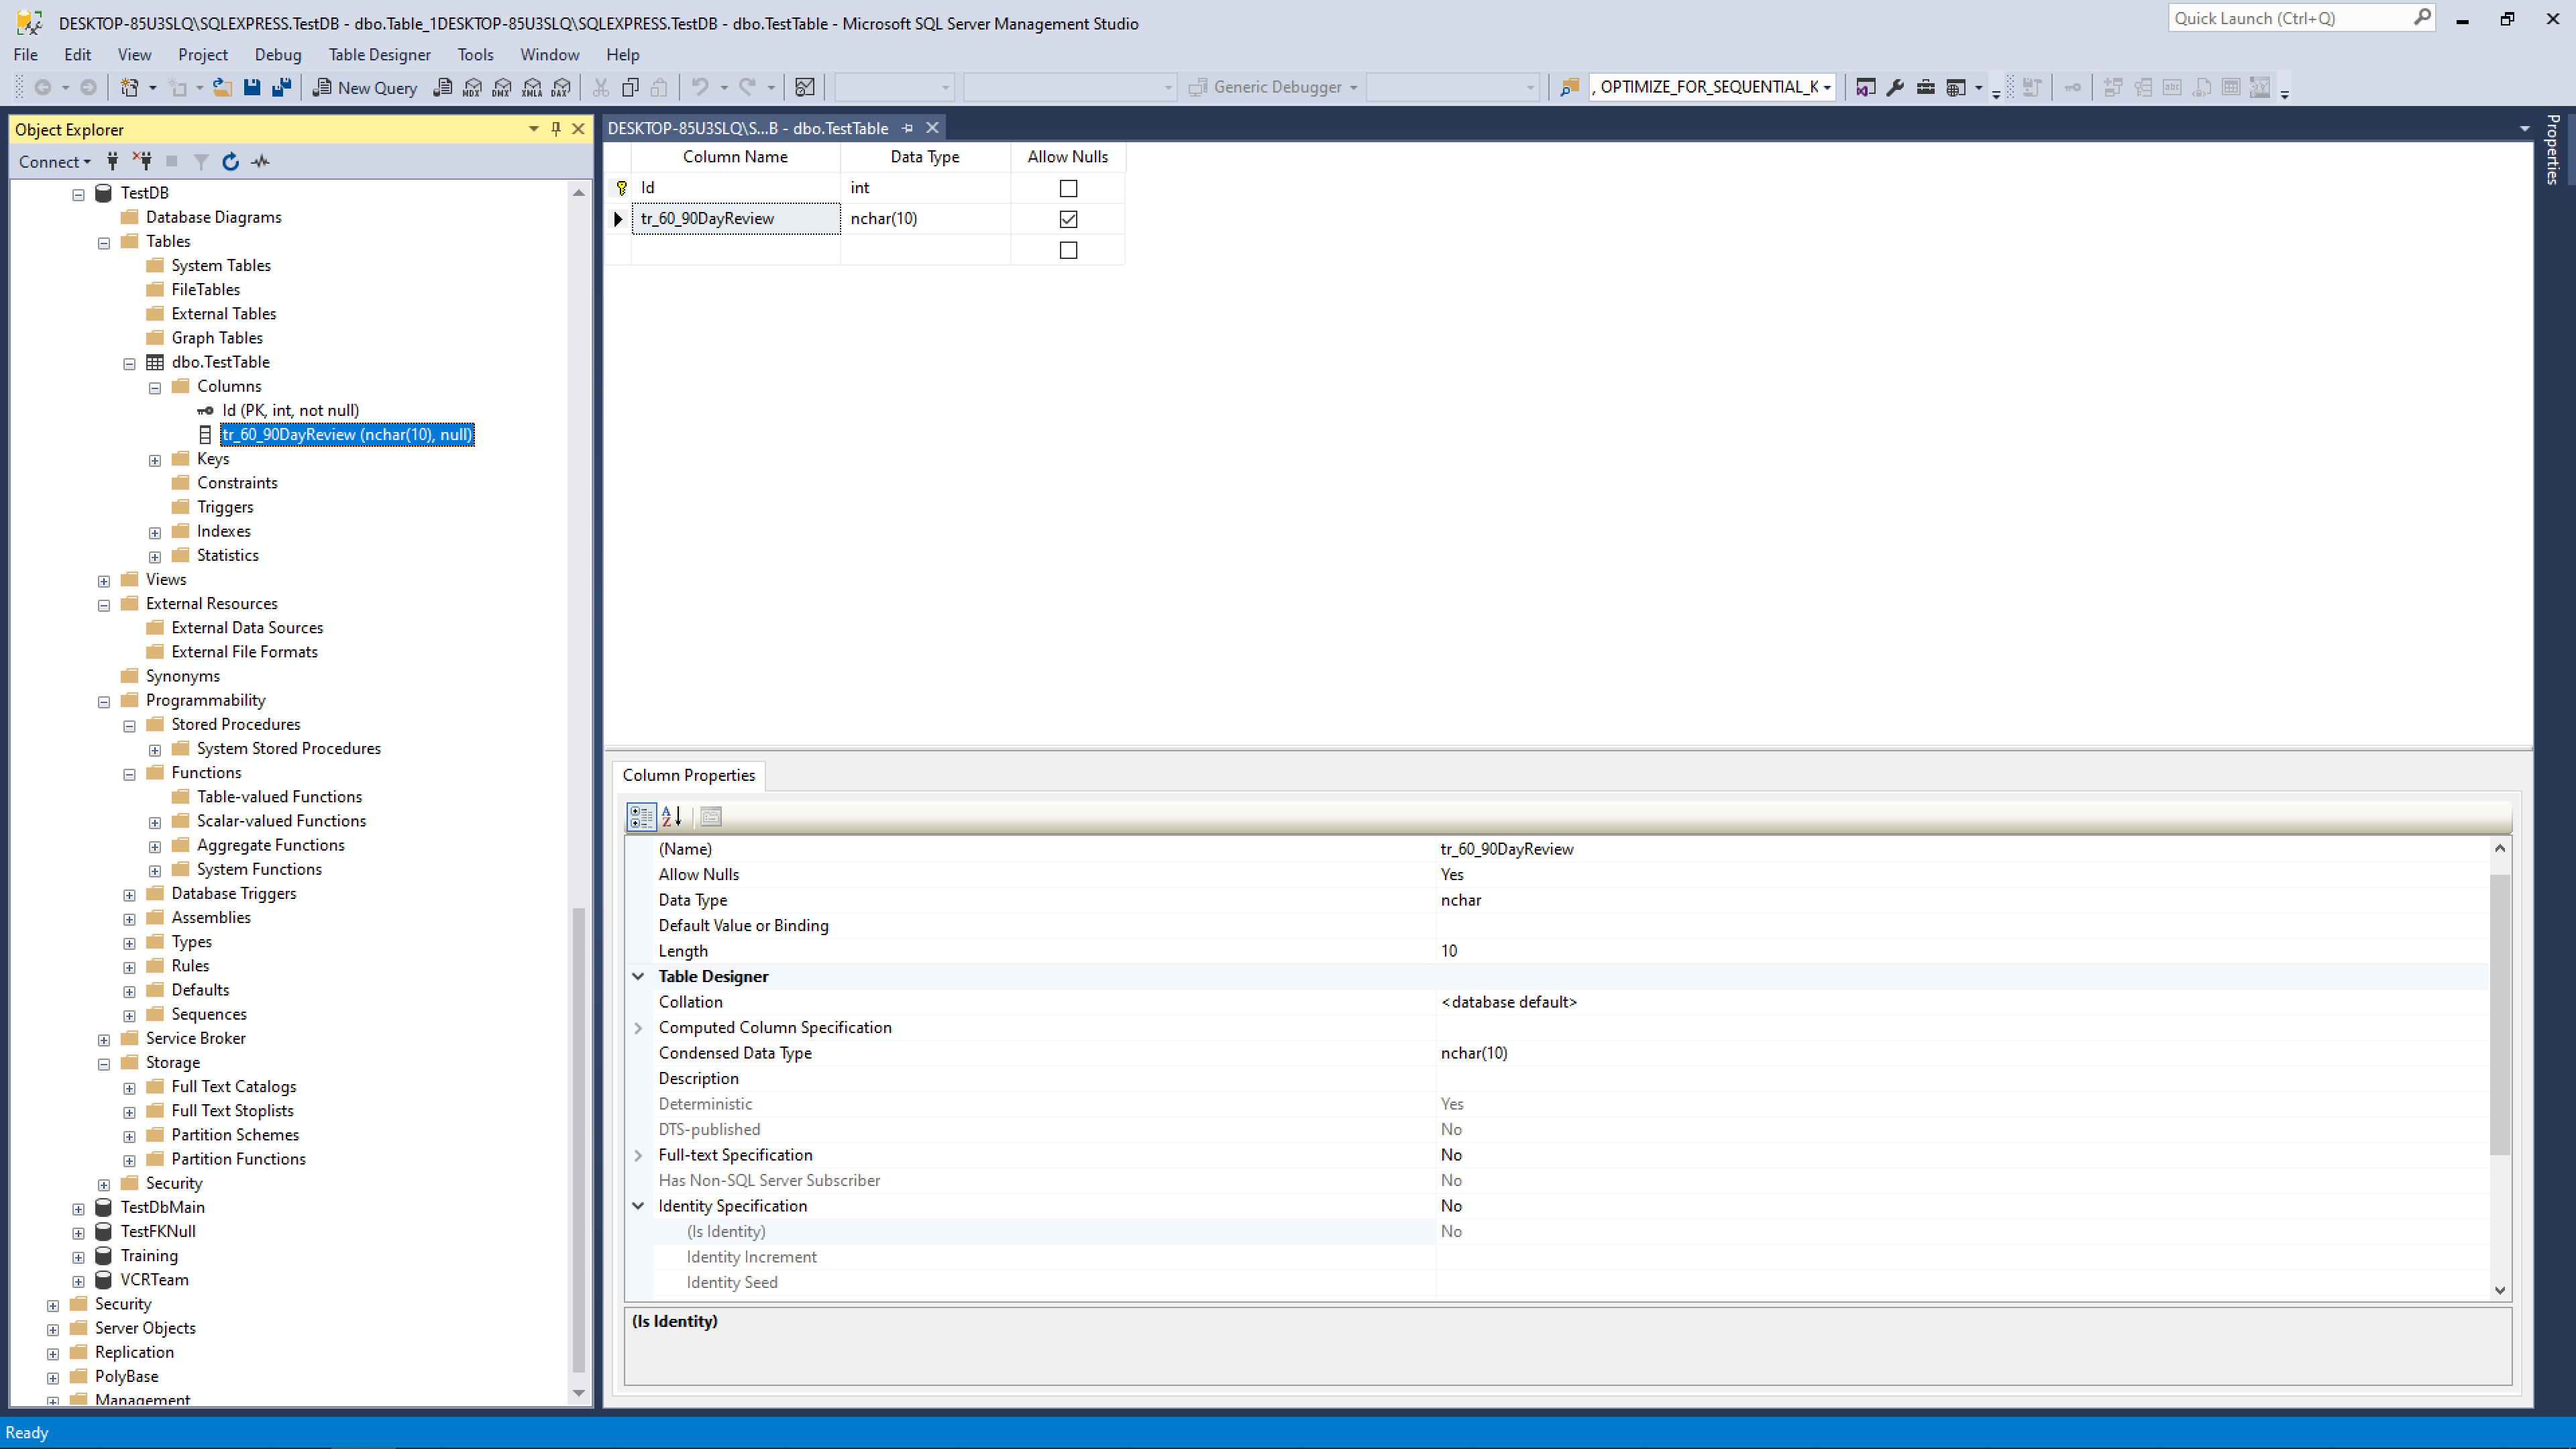Click the Toolbox briefcase icon
Screen dimensions: 2576x1449
1925,87
